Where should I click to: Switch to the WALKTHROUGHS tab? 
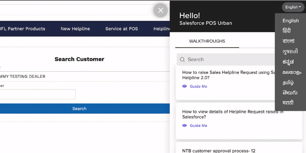coord(207,41)
